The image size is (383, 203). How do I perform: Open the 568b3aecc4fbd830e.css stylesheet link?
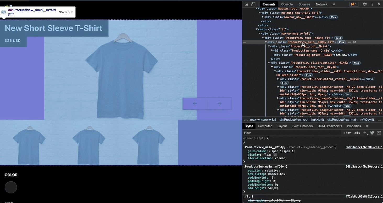coord(364,147)
